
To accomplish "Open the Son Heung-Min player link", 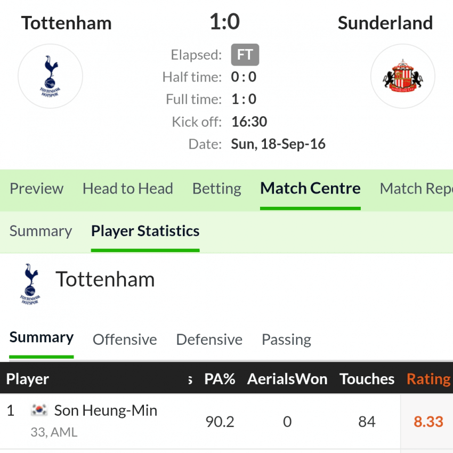I will click(106, 410).
